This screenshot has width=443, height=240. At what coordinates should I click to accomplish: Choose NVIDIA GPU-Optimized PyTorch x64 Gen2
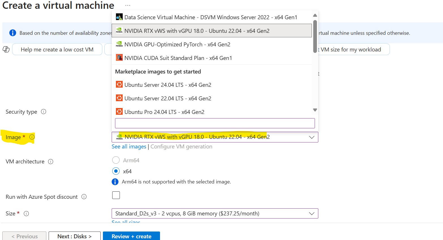coord(212,44)
